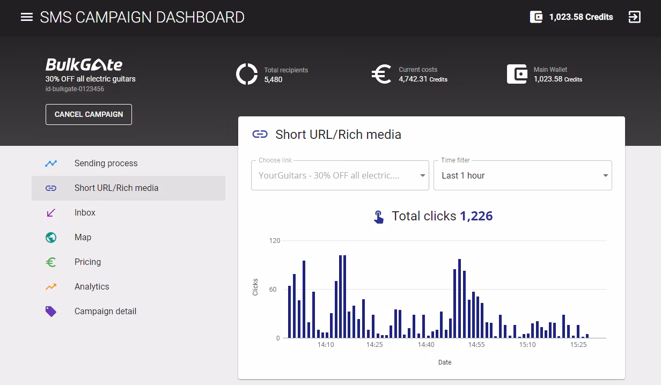661x385 pixels.
Task: Open the Sending process section
Action: click(x=128, y=164)
